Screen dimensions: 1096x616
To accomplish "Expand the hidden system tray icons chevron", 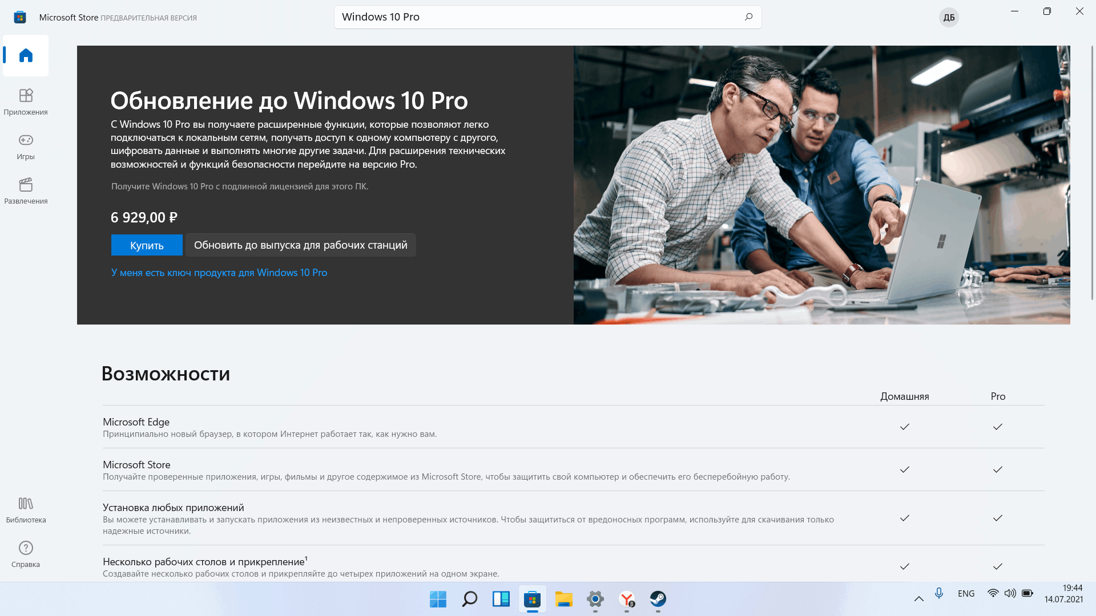I will (918, 598).
